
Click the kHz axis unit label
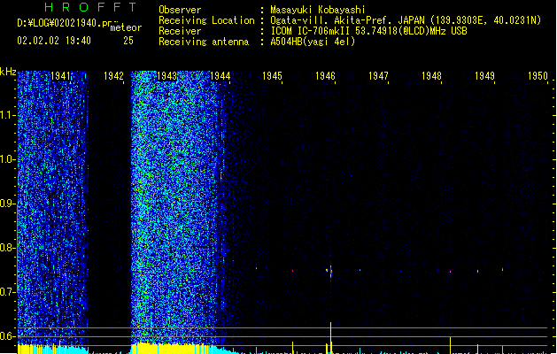pyautogui.click(x=8, y=72)
